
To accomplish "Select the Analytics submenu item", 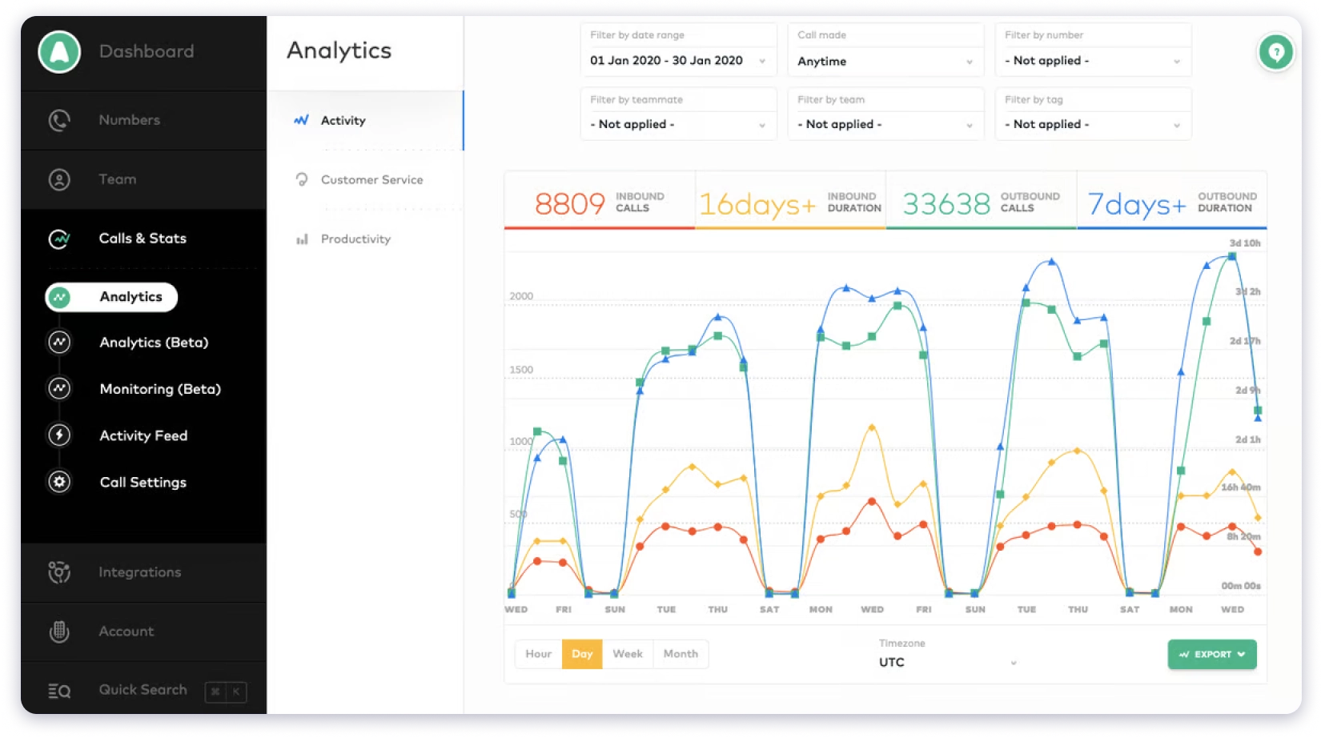I will click(x=111, y=297).
